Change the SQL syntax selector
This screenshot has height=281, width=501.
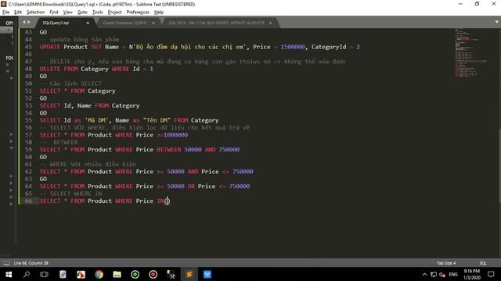point(483,263)
